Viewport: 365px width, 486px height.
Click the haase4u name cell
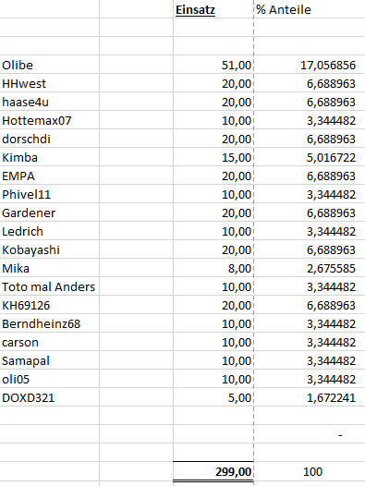coord(50,102)
